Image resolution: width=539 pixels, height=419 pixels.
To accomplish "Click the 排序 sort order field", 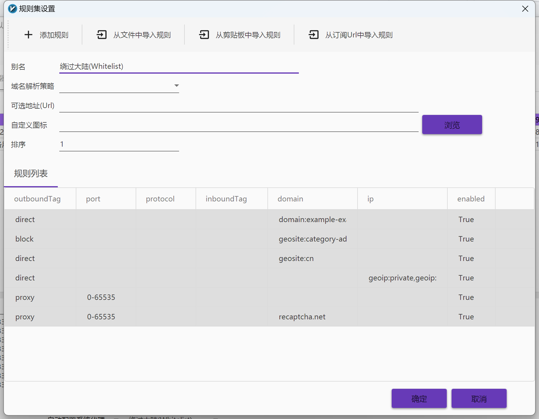I will click(x=119, y=144).
